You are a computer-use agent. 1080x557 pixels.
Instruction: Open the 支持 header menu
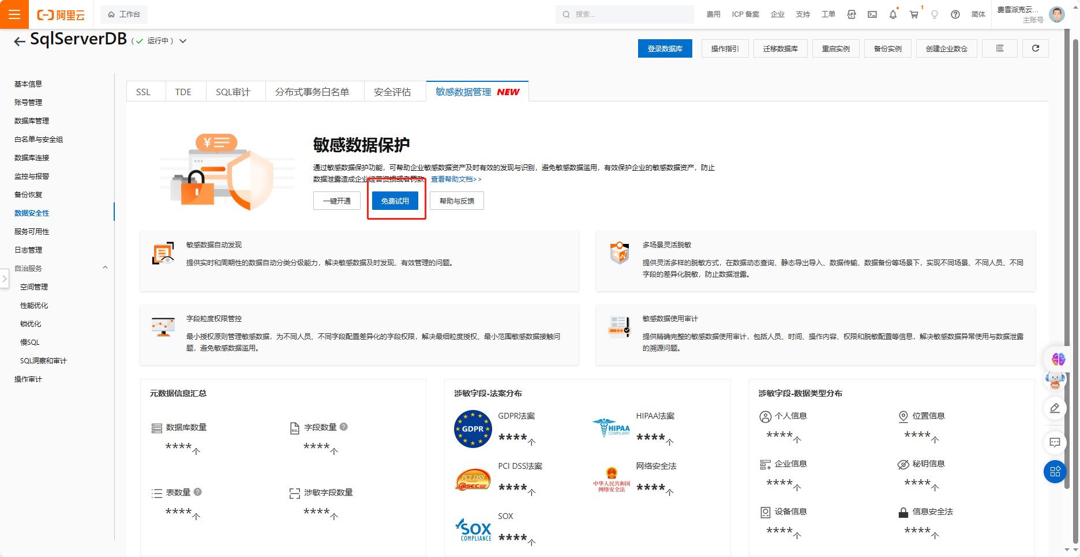pos(803,14)
